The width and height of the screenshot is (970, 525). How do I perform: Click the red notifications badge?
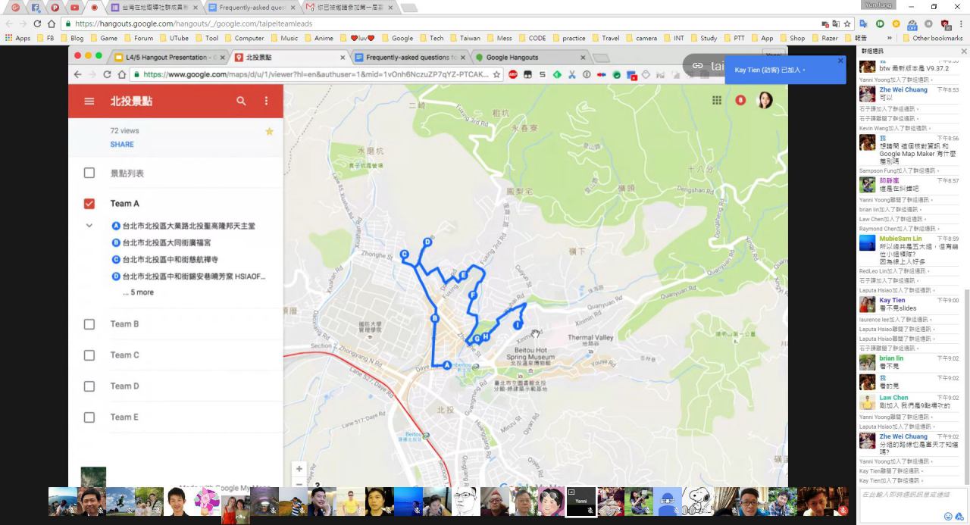[x=740, y=100]
